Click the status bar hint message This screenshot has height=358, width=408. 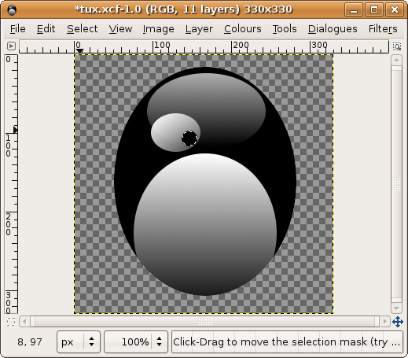(x=287, y=341)
